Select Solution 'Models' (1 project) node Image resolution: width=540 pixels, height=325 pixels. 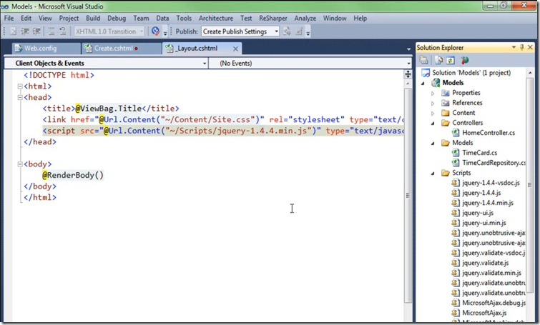tap(471, 73)
